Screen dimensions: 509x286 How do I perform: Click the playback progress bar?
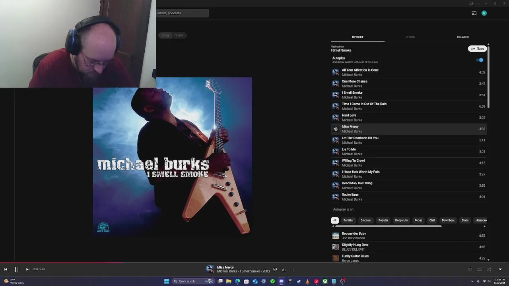point(254,262)
